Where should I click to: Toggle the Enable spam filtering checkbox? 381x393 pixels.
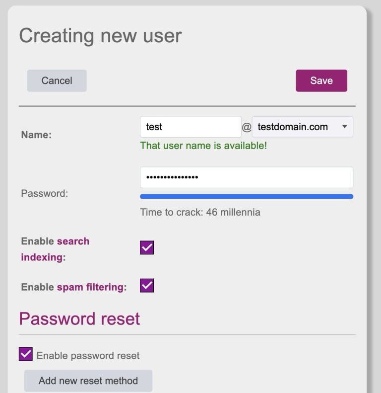click(147, 286)
